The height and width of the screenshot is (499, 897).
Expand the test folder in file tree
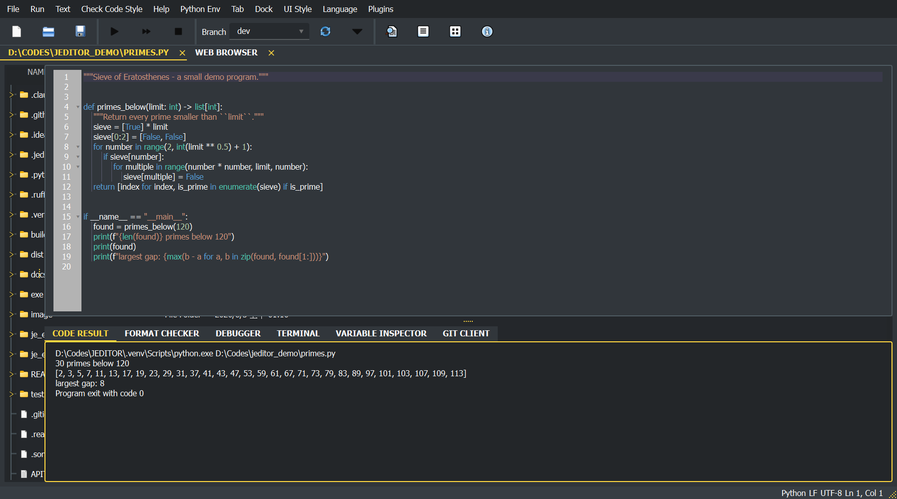12,394
